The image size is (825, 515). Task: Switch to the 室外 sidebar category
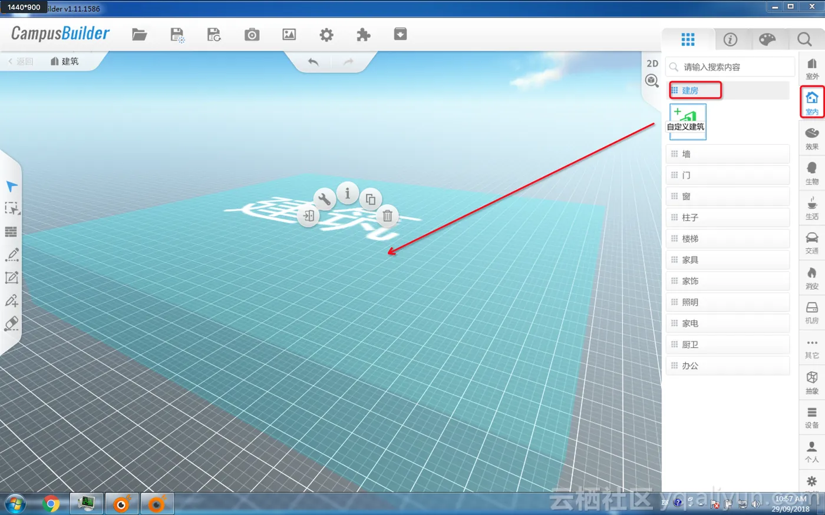[x=811, y=68]
